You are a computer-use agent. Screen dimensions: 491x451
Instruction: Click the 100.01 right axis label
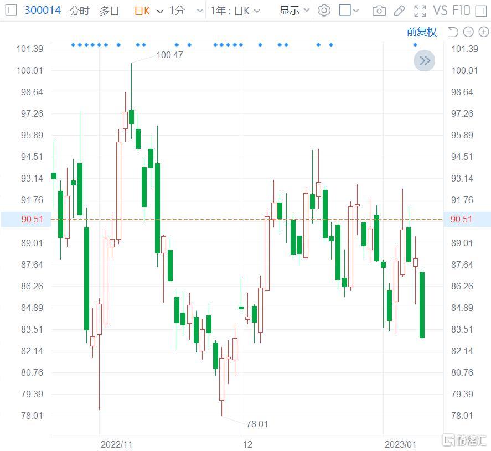coord(464,70)
